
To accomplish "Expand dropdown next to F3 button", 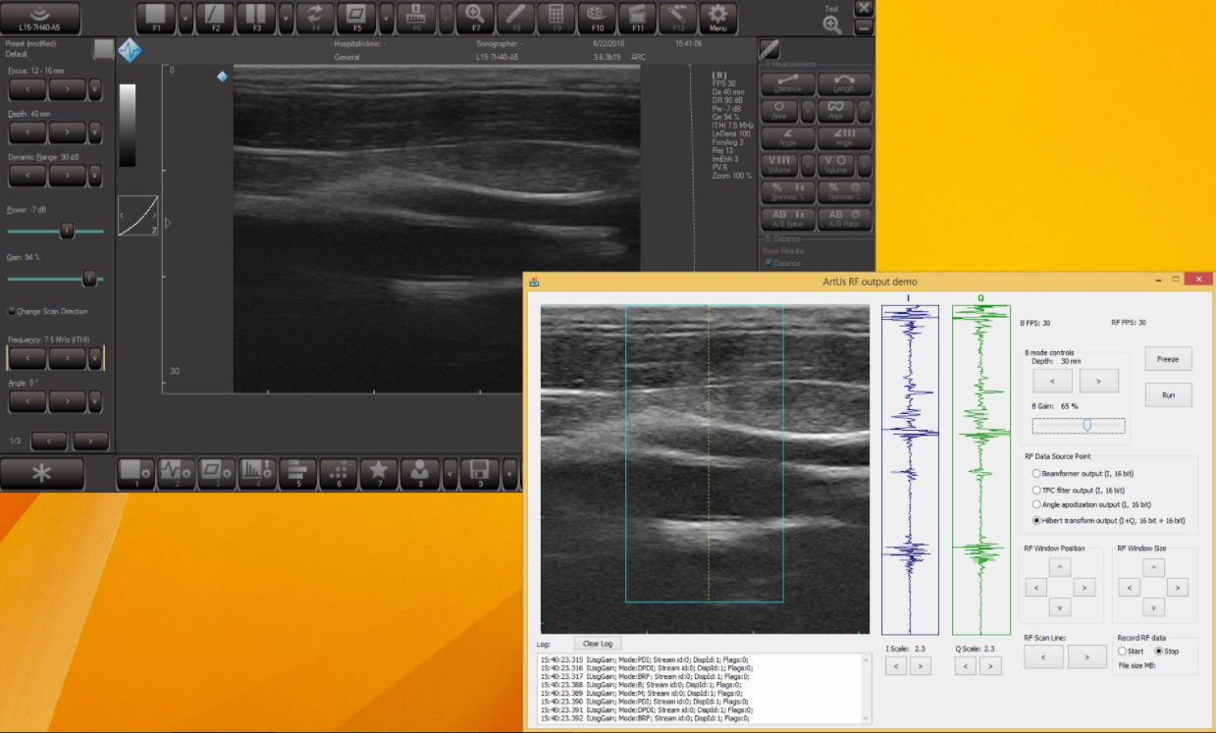I will [287, 18].
